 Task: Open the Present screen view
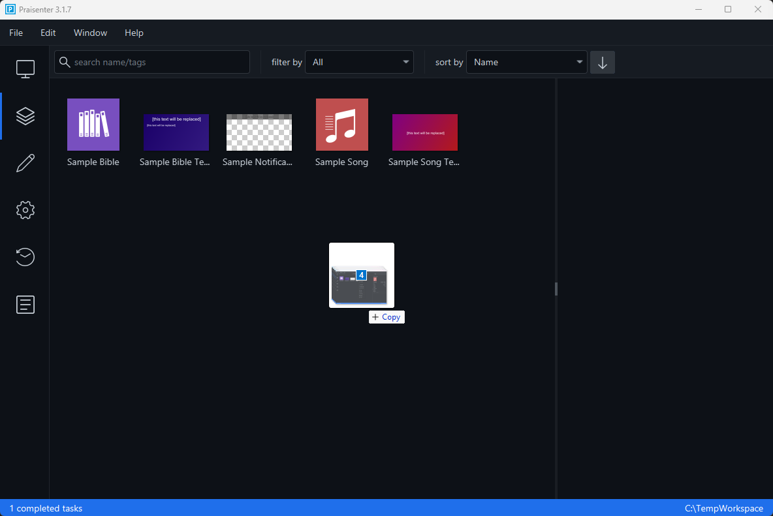coord(25,68)
